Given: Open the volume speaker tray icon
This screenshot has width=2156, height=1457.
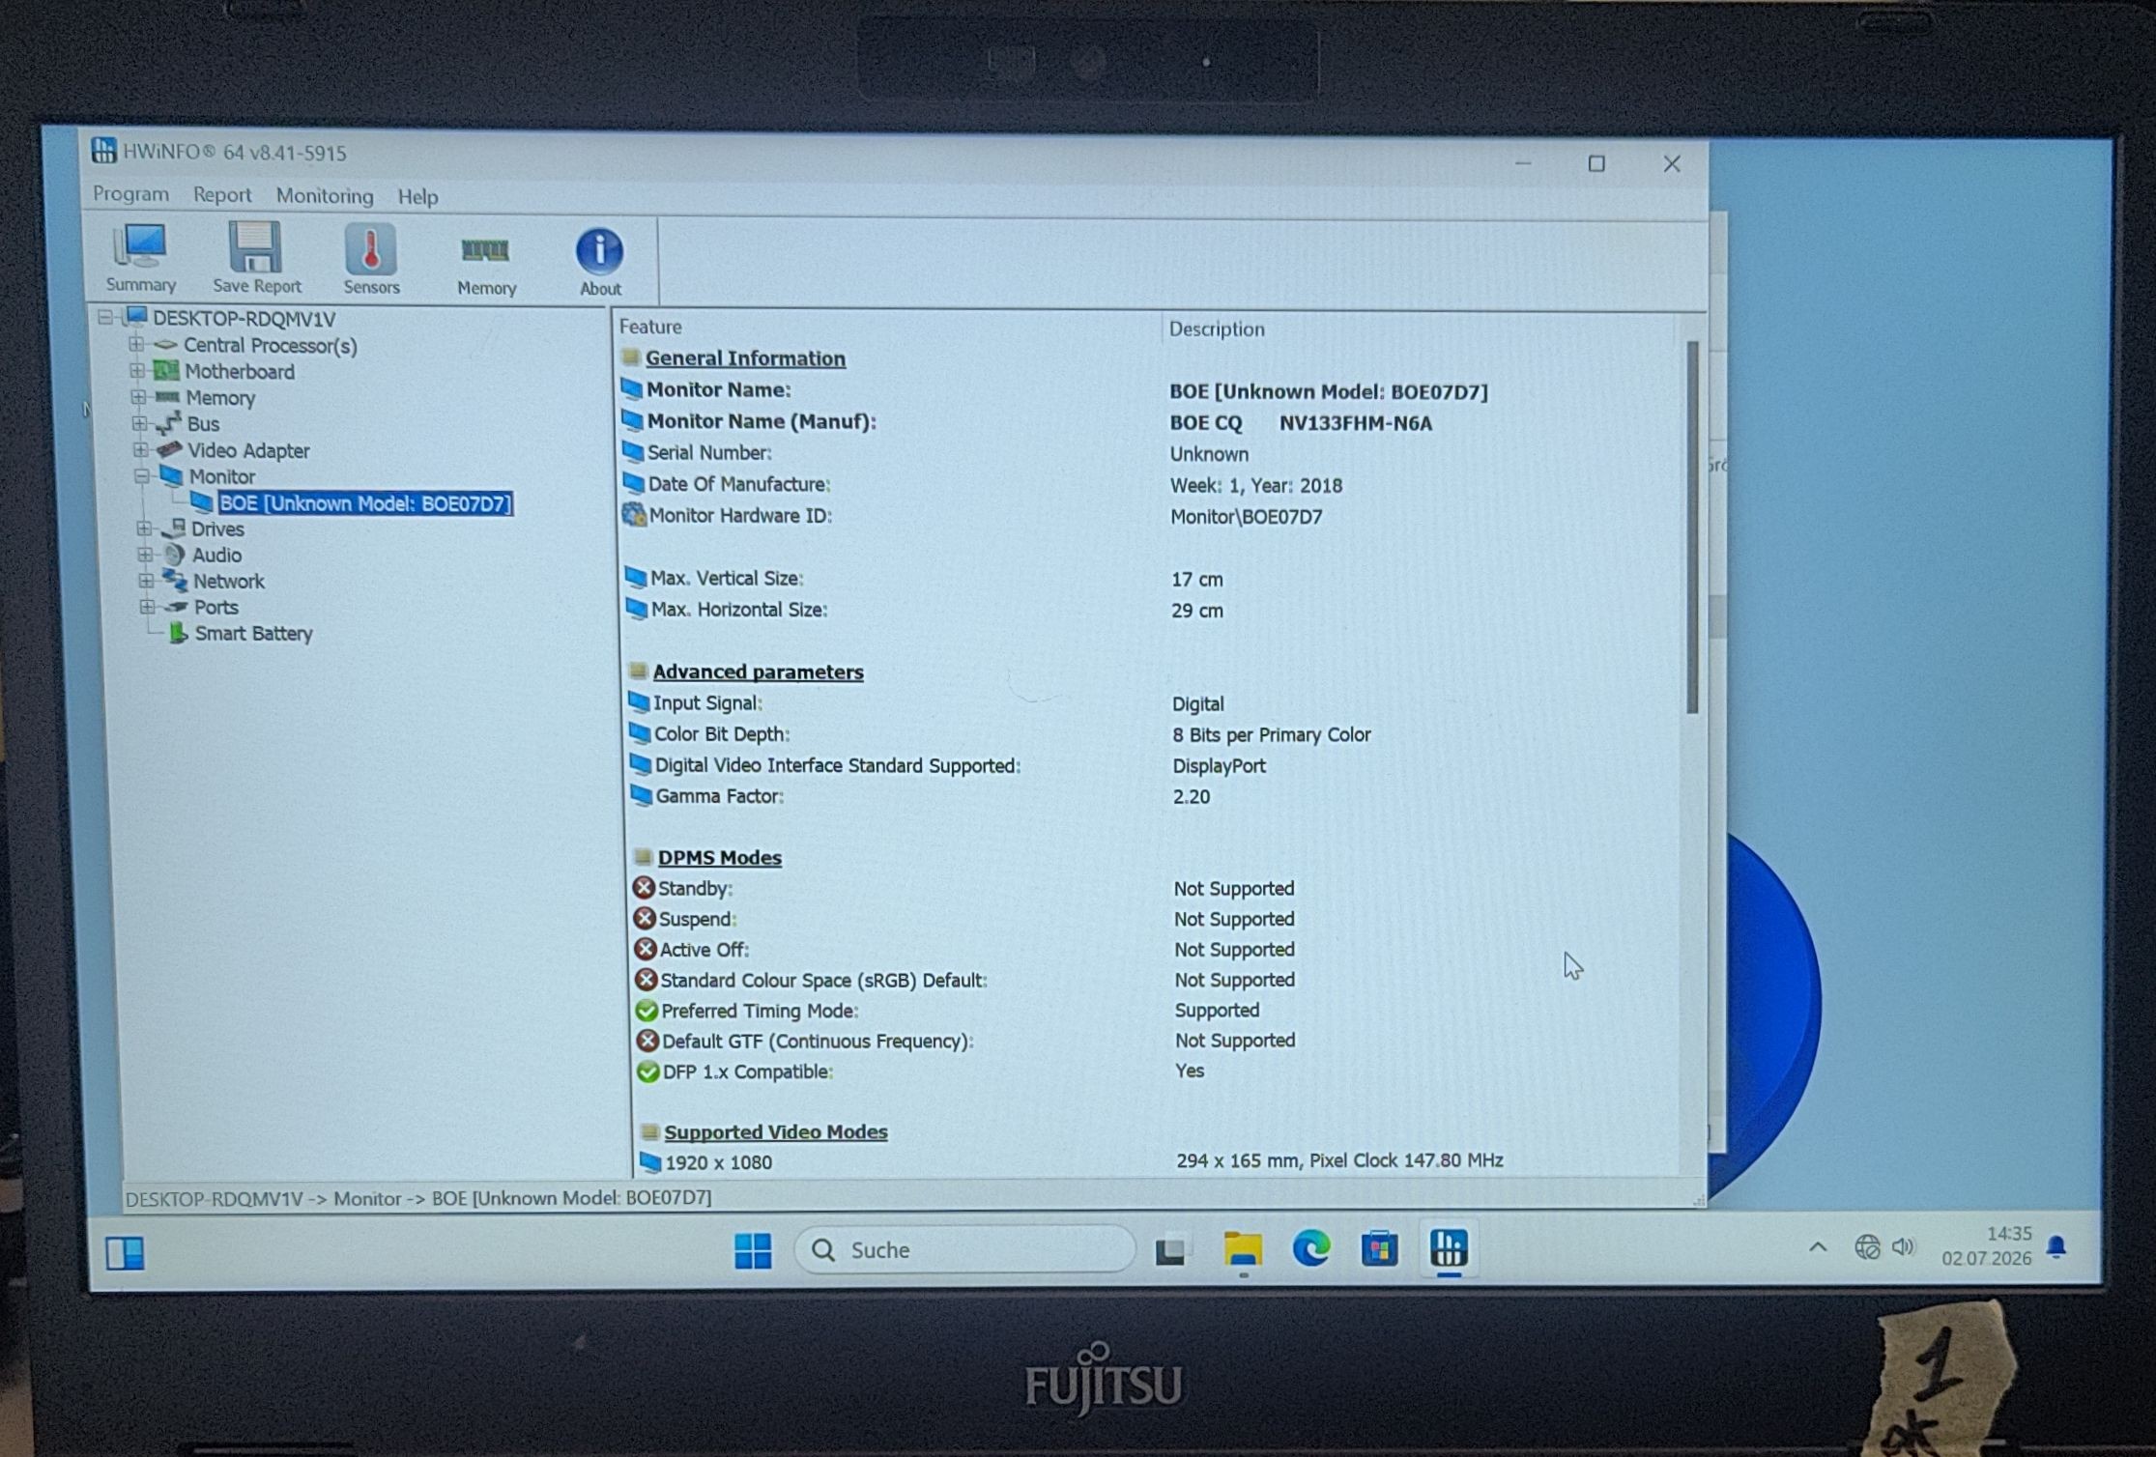Looking at the screenshot, I should tap(1903, 1246).
